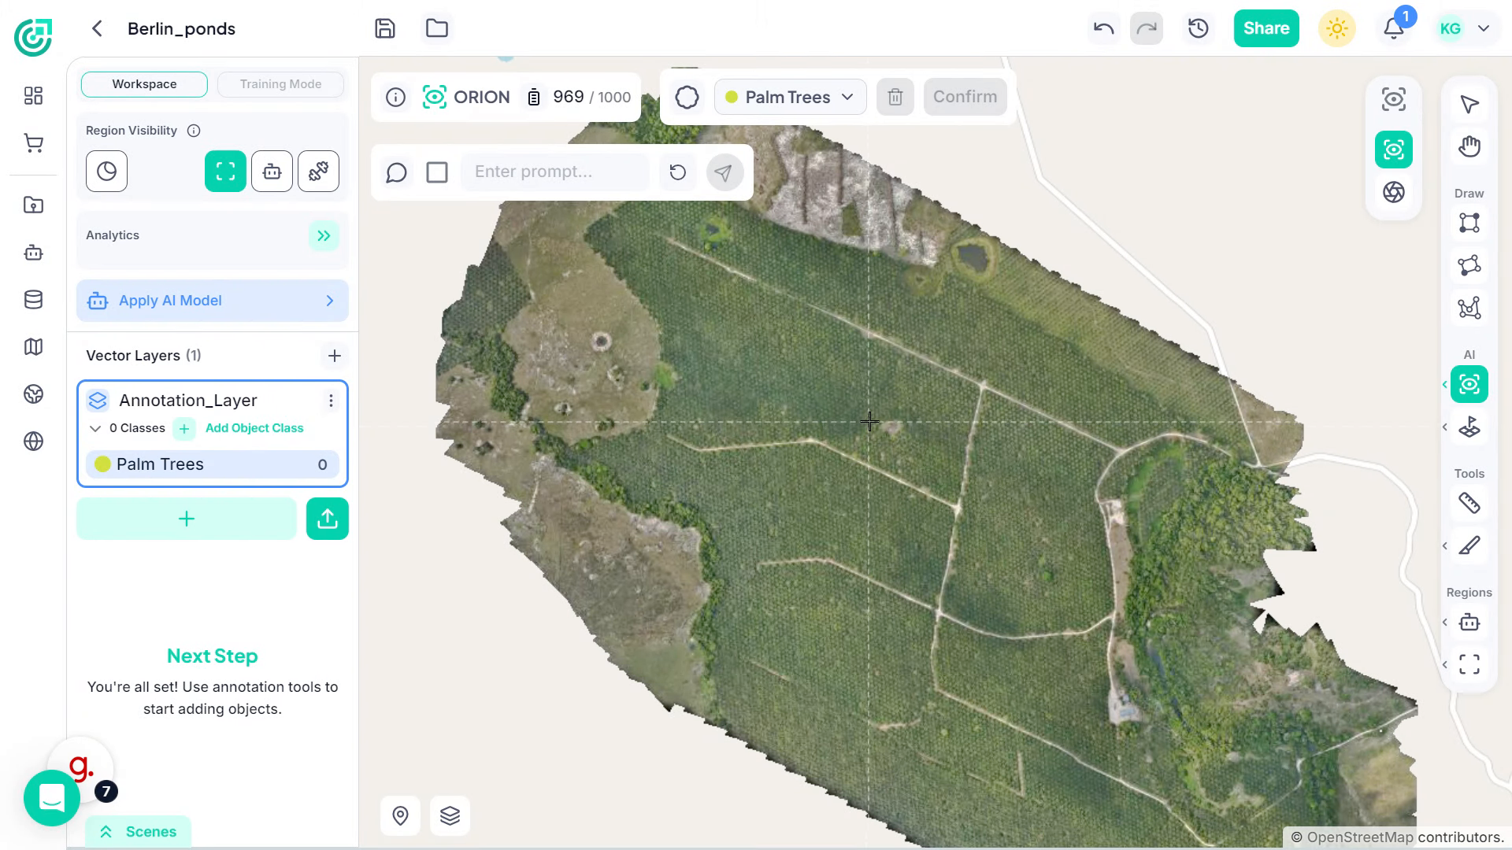The height and width of the screenshot is (850, 1512).
Task: Click Add Object Class link
Action: coord(254,428)
